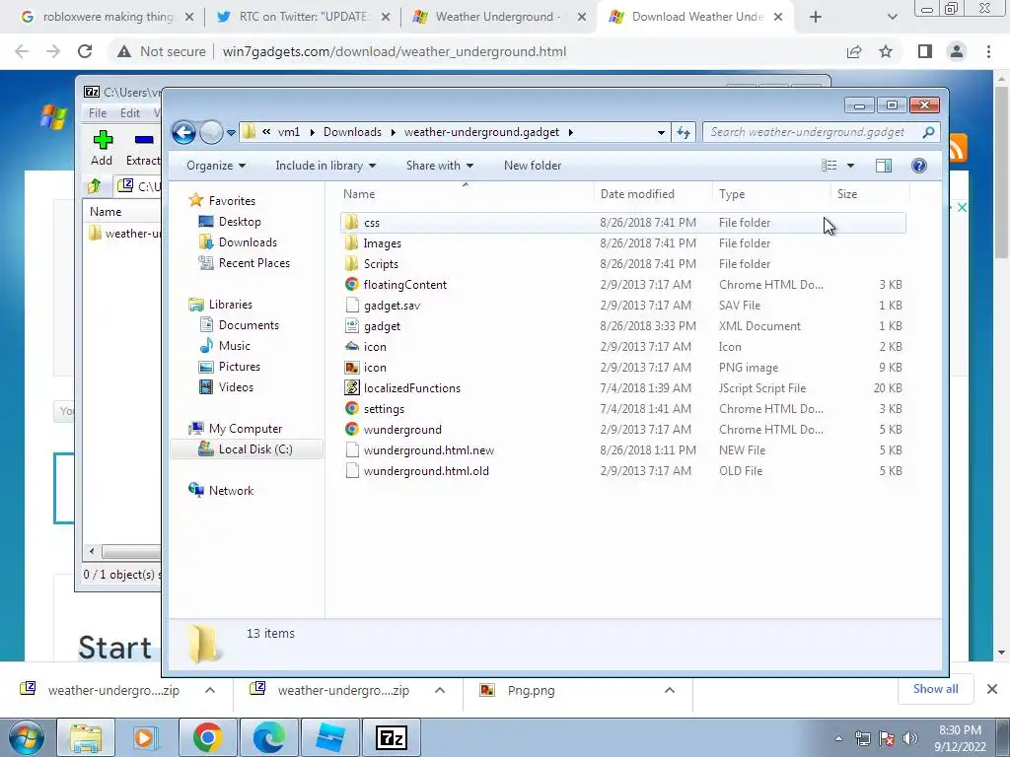Open the Organize menu
This screenshot has height=757, width=1010.
point(216,166)
